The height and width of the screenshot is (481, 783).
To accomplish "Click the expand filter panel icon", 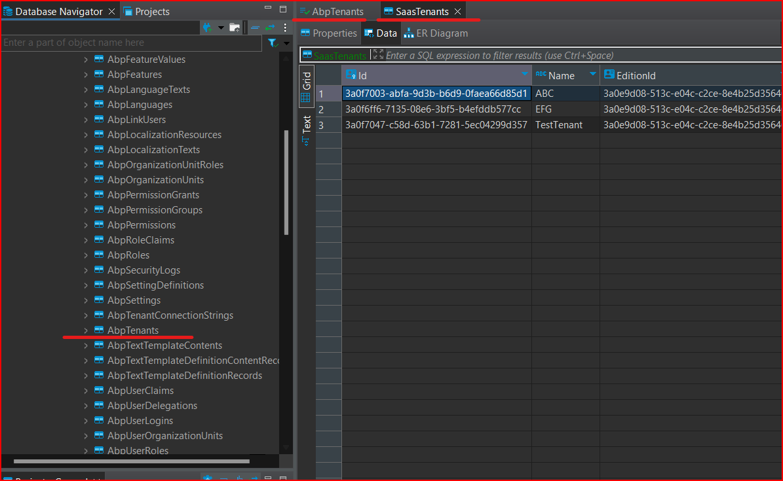I will point(378,55).
